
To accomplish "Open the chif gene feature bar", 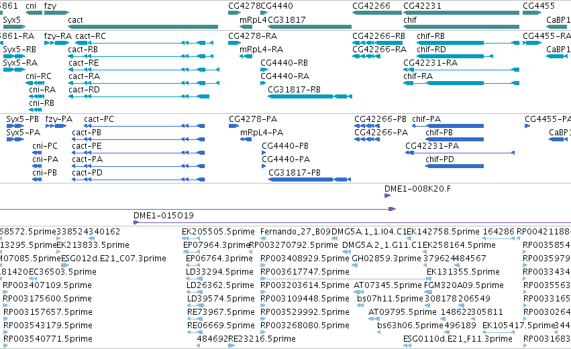I will tap(461, 27).
